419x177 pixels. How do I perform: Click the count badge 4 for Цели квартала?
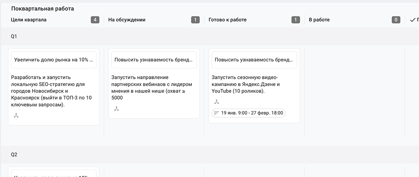click(95, 20)
